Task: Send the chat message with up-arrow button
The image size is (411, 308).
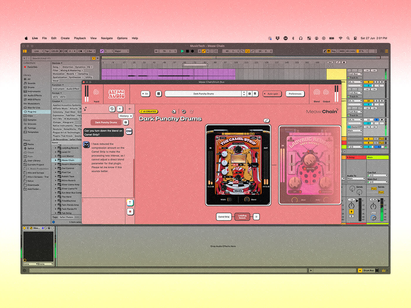Action: [x=130, y=202]
